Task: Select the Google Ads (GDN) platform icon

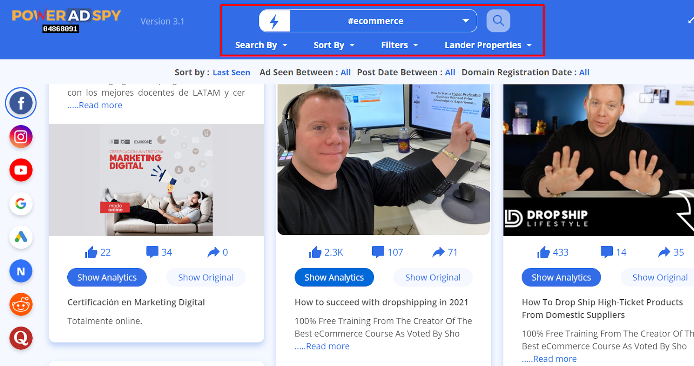Action: coord(21,237)
